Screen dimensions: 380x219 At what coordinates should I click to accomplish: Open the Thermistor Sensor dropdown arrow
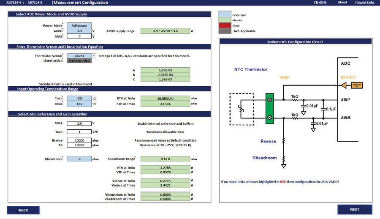point(94,56)
